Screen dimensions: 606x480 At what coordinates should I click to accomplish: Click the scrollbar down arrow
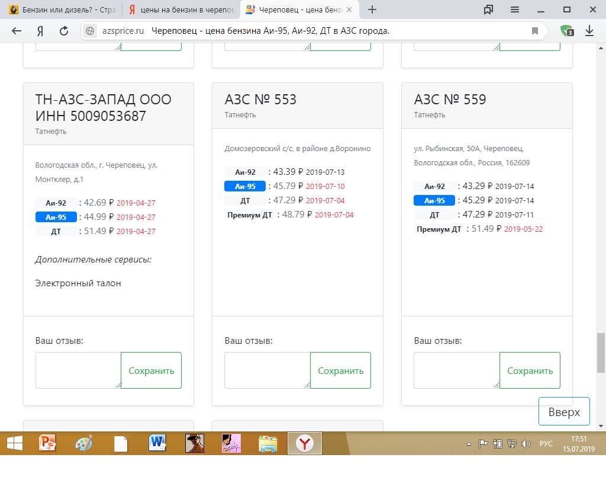tap(601, 427)
